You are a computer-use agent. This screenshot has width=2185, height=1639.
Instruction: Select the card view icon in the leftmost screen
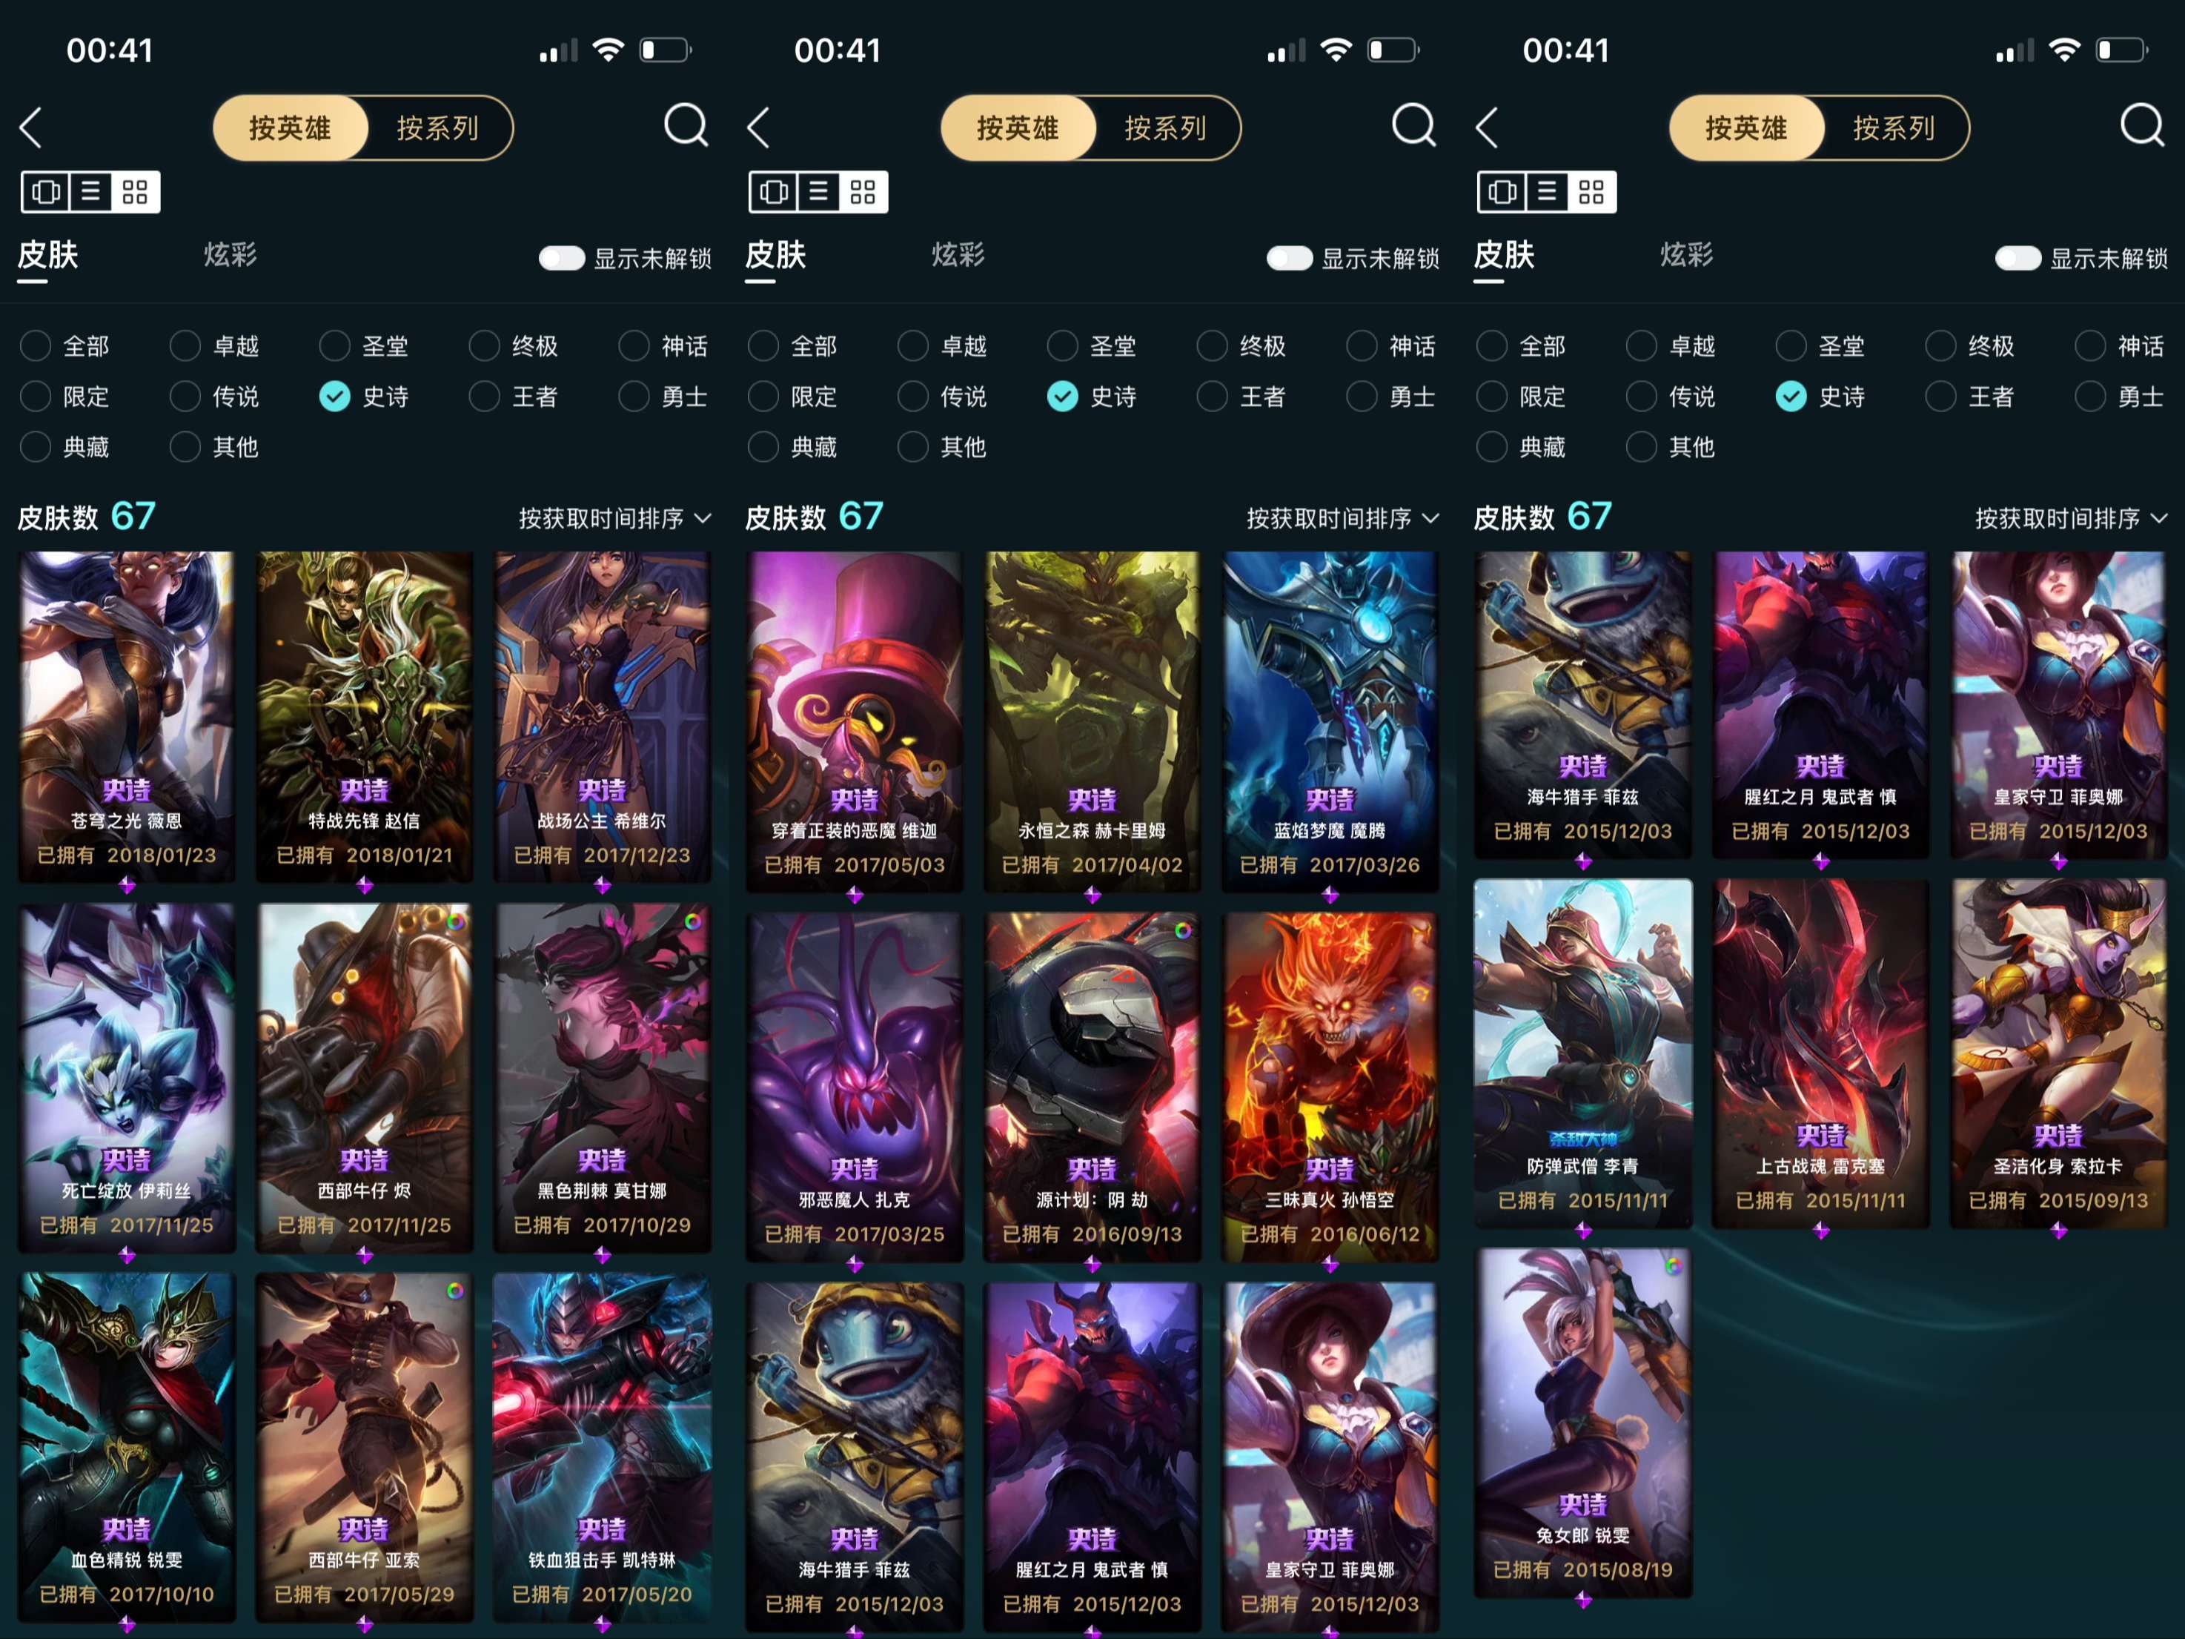(x=45, y=192)
